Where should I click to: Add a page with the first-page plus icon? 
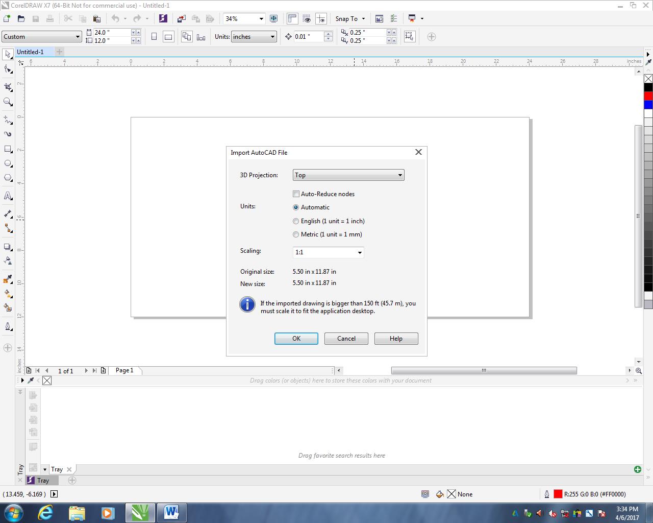(x=29, y=371)
